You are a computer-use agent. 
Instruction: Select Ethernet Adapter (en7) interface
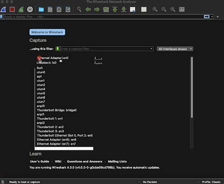click(x=56, y=144)
